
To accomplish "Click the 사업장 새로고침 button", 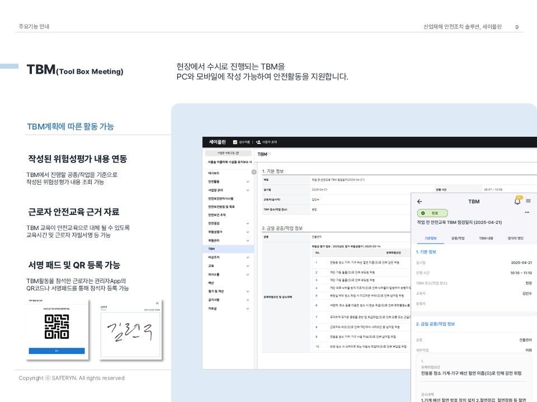I will pyautogui.click(x=227, y=153).
